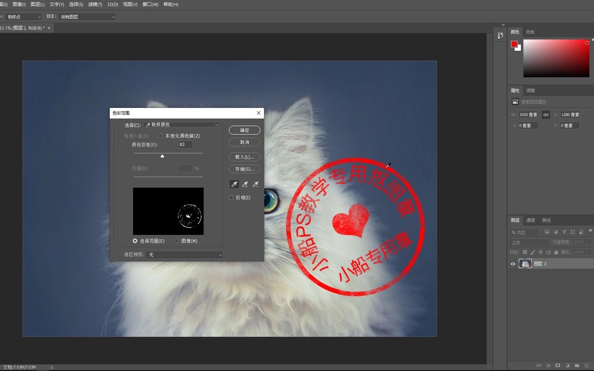Click the lock position icon
The height and width of the screenshot is (371, 594).
(x=540, y=252)
